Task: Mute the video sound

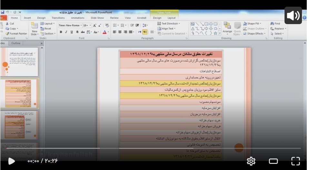Action: [x=293, y=15]
